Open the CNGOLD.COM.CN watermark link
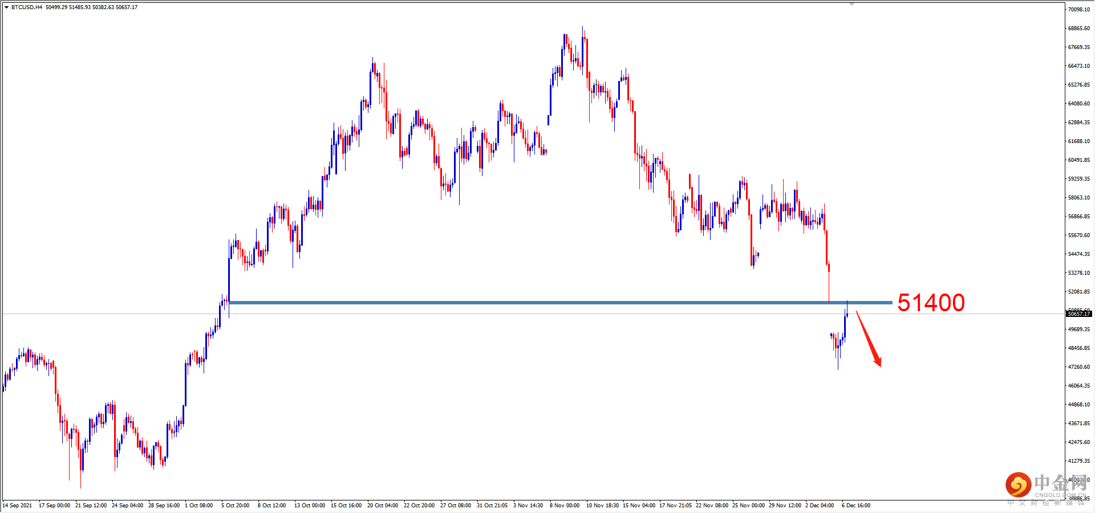 pos(1060,495)
